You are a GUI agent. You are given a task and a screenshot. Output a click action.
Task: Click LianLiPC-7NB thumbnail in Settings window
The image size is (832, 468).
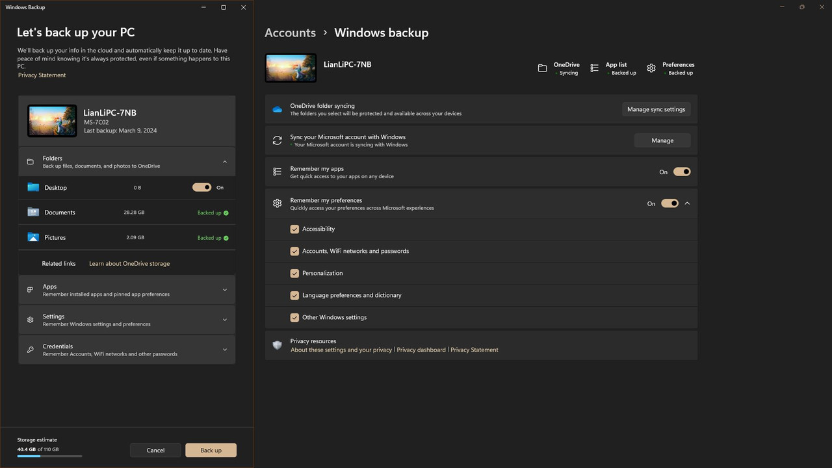tap(291, 68)
